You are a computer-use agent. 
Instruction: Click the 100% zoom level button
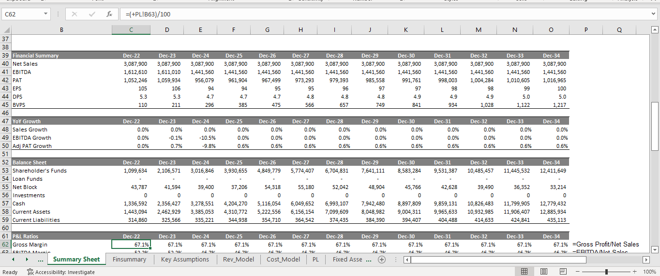649,272
